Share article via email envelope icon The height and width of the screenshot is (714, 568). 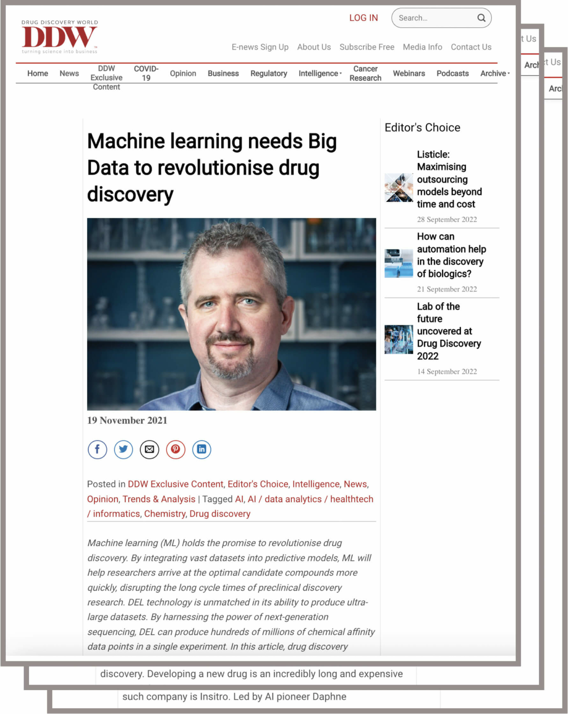(x=150, y=449)
